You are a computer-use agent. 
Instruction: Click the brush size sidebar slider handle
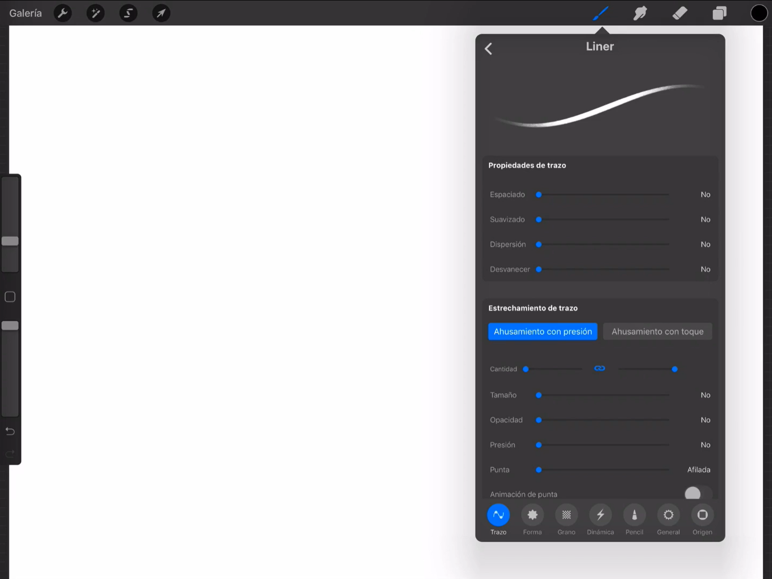point(10,241)
